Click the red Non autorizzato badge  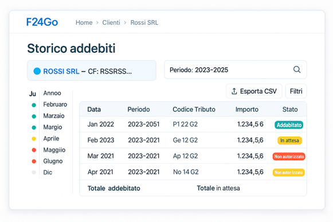(x=289, y=157)
